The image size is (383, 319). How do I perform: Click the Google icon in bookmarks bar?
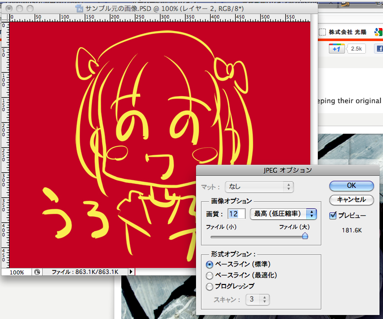click(x=378, y=32)
